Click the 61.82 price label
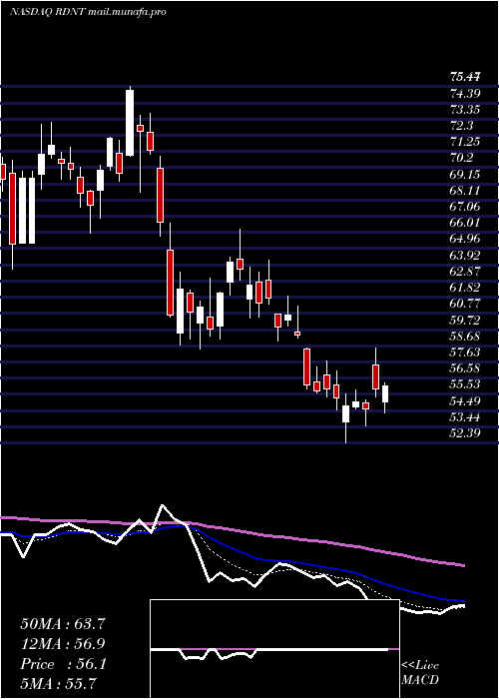This screenshot has width=499, height=699. [466, 288]
